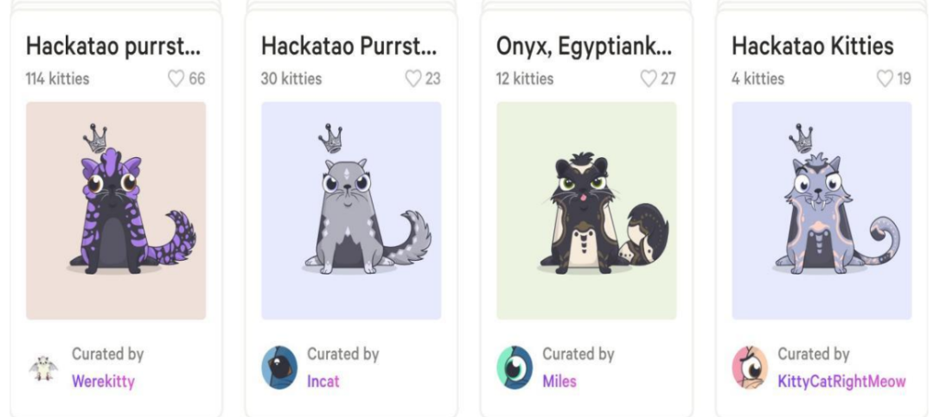Click Miles eye-shaped avatar

tap(515, 368)
